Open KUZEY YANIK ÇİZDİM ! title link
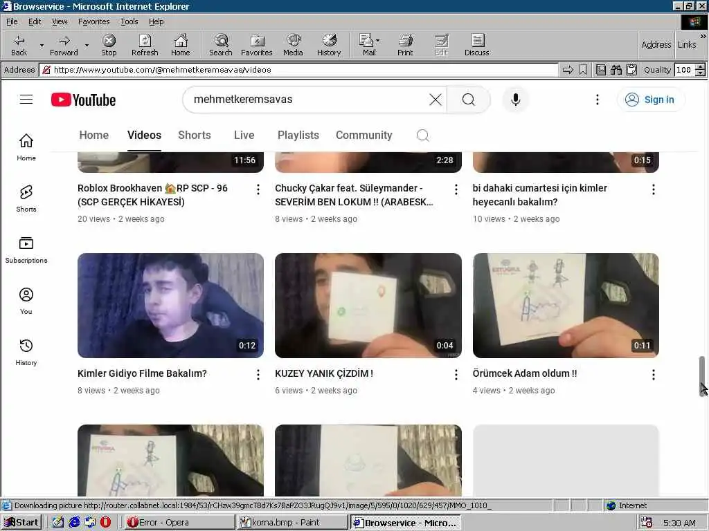This screenshot has width=709, height=531. pos(324,373)
